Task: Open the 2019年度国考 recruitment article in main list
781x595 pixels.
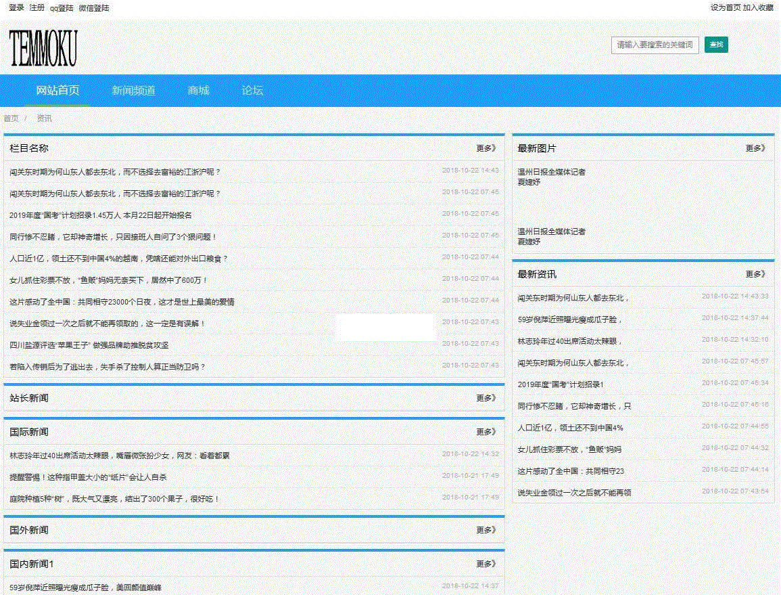Action: coord(101,215)
